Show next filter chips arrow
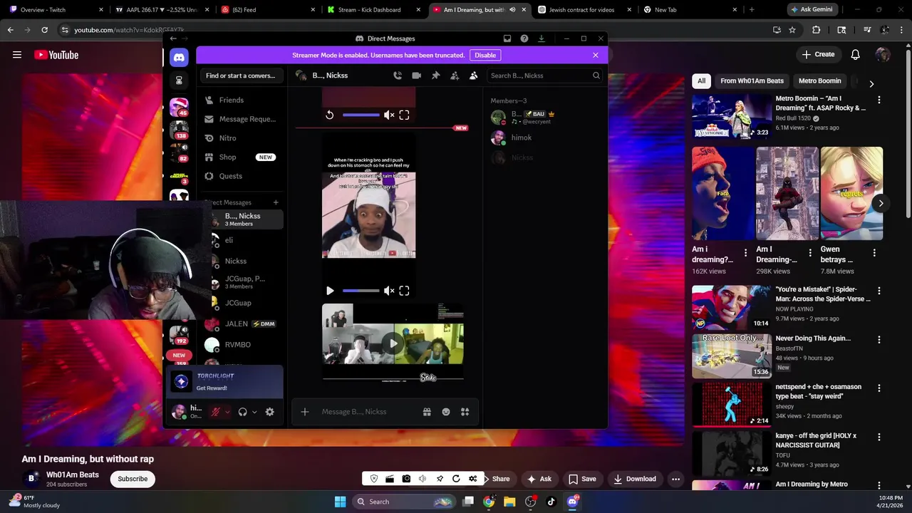The image size is (912, 513). tap(871, 83)
